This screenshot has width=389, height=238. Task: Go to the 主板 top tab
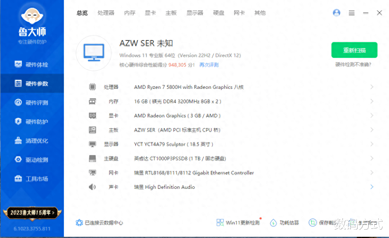(x=171, y=13)
